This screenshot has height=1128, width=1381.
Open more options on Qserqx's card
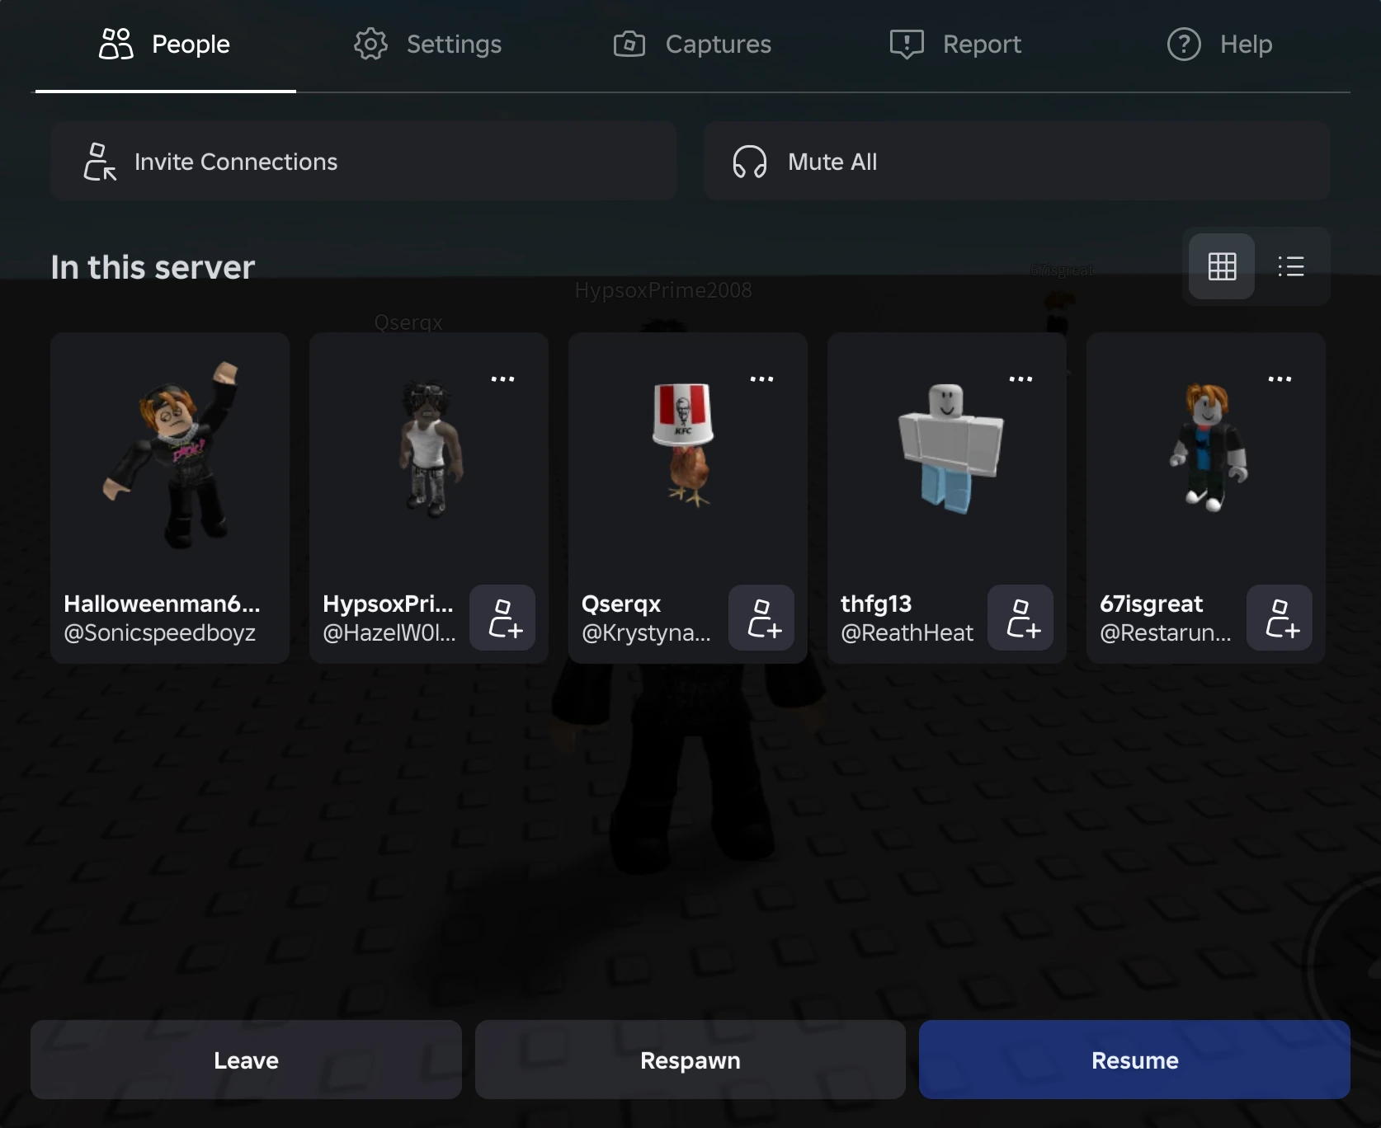click(761, 378)
